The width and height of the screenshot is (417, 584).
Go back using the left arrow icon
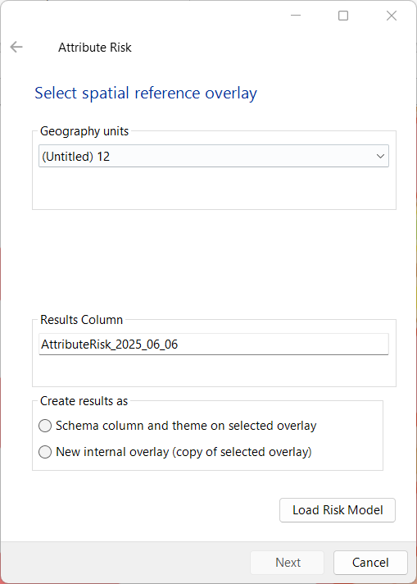(16, 48)
